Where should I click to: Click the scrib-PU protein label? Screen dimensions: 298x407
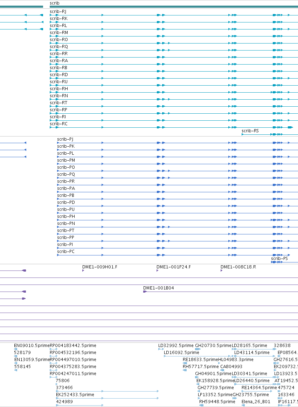point(66,209)
